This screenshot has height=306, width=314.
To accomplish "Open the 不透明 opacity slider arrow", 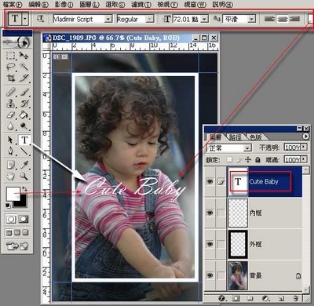I will [304, 148].
